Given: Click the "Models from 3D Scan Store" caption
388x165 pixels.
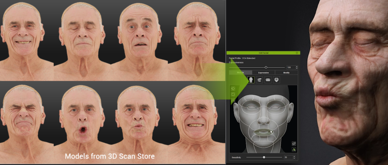Looking at the screenshot, I should (110, 156).
